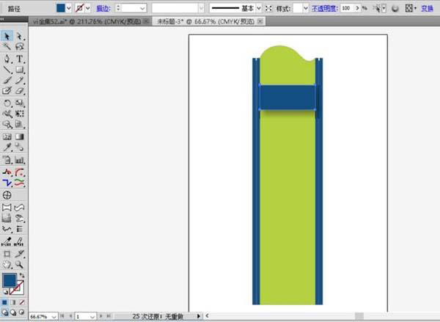This screenshot has width=440, height=322.
Task: Select the black arrow Selection tool
Action: point(7,36)
